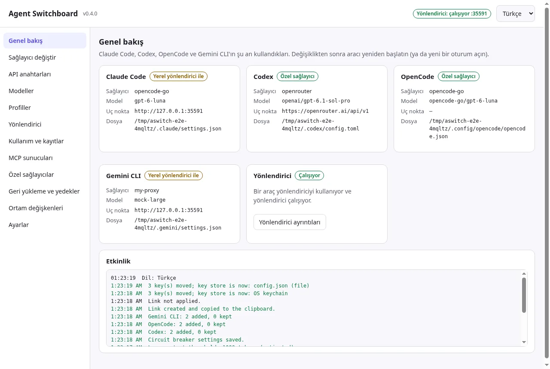
Task: Click the Yönlendirici ayrıntıları button
Action: (x=290, y=222)
